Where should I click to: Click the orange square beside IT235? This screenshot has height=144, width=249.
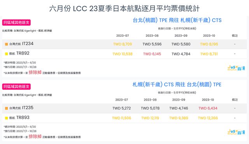tap(6, 108)
